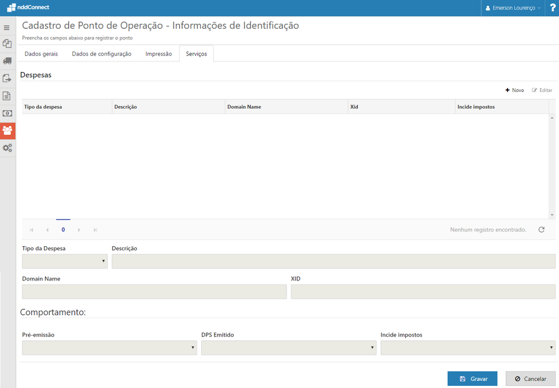Image resolution: width=559 pixels, height=388 pixels.
Task: Click the copy documents sidebar icon
Action: click(7, 44)
